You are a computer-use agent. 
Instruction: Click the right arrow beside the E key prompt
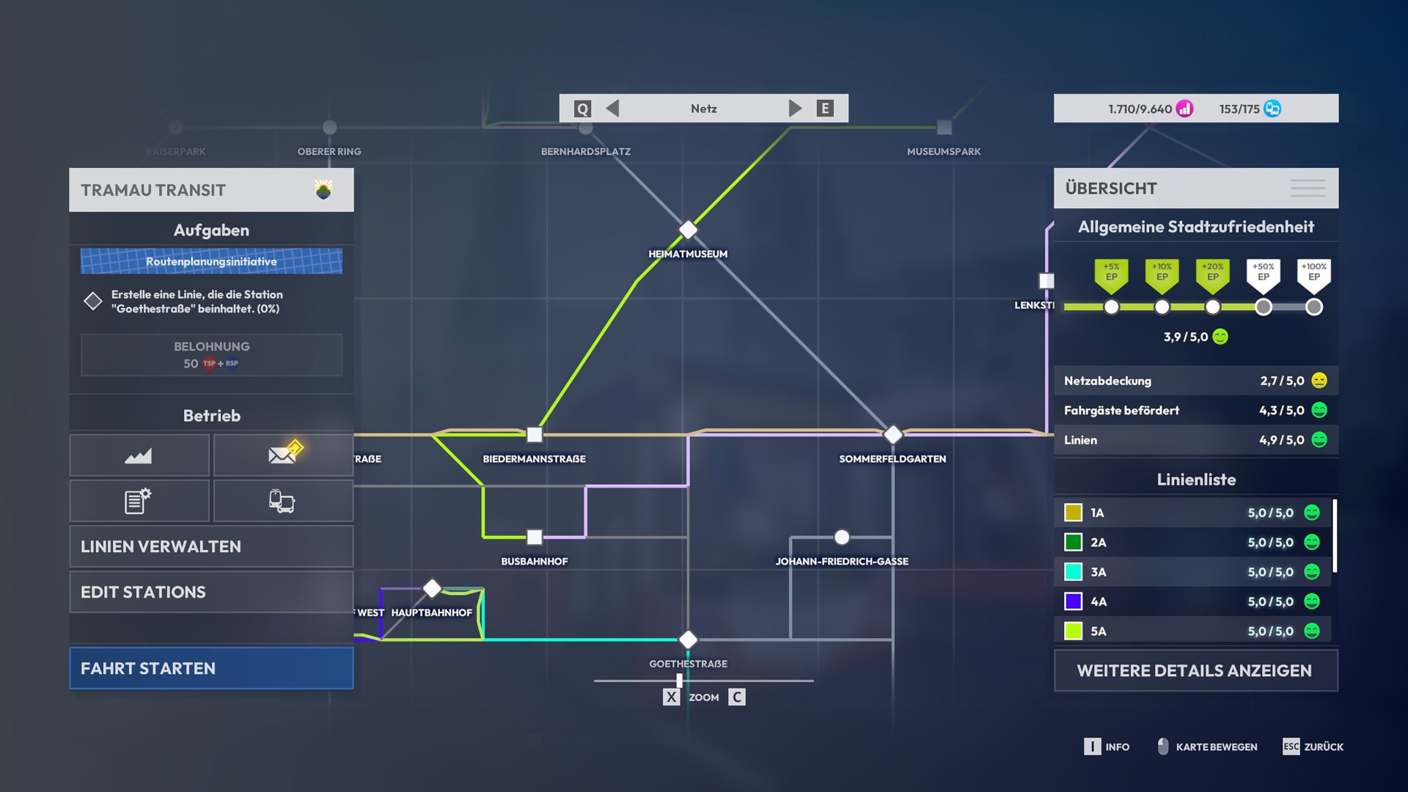coord(796,108)
